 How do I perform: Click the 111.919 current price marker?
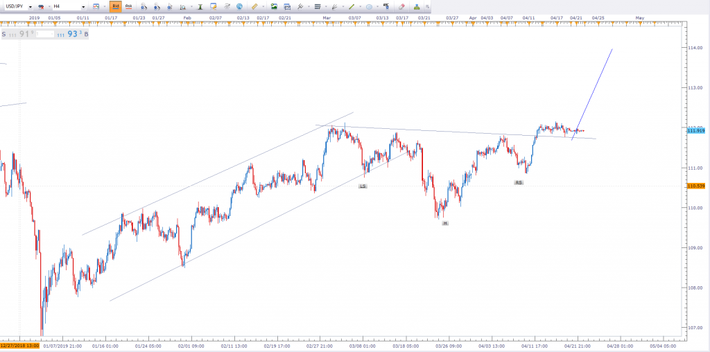pos(696,130)
